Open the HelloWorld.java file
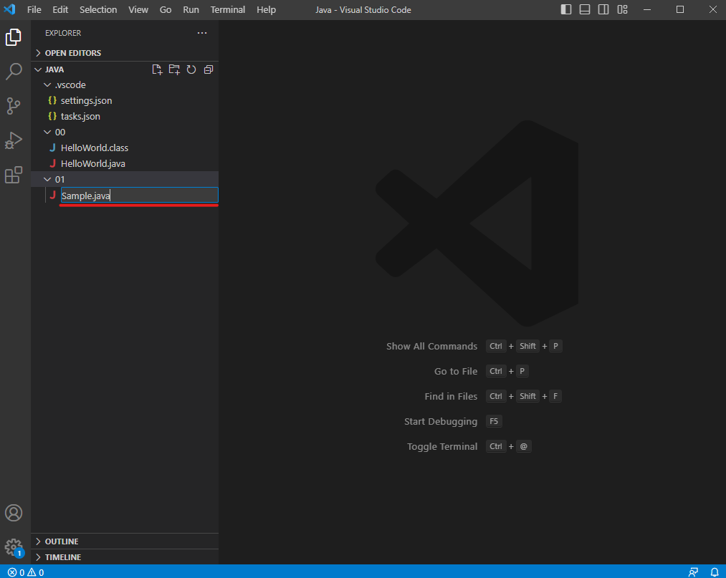Viewport: 726px width, 578px height. point(93,163)
